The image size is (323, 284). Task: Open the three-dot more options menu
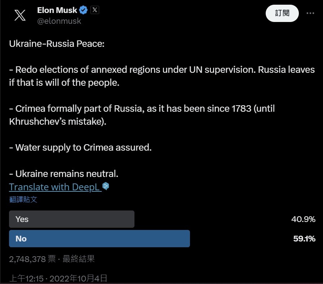pyautogui.click(x=310, y=13)
